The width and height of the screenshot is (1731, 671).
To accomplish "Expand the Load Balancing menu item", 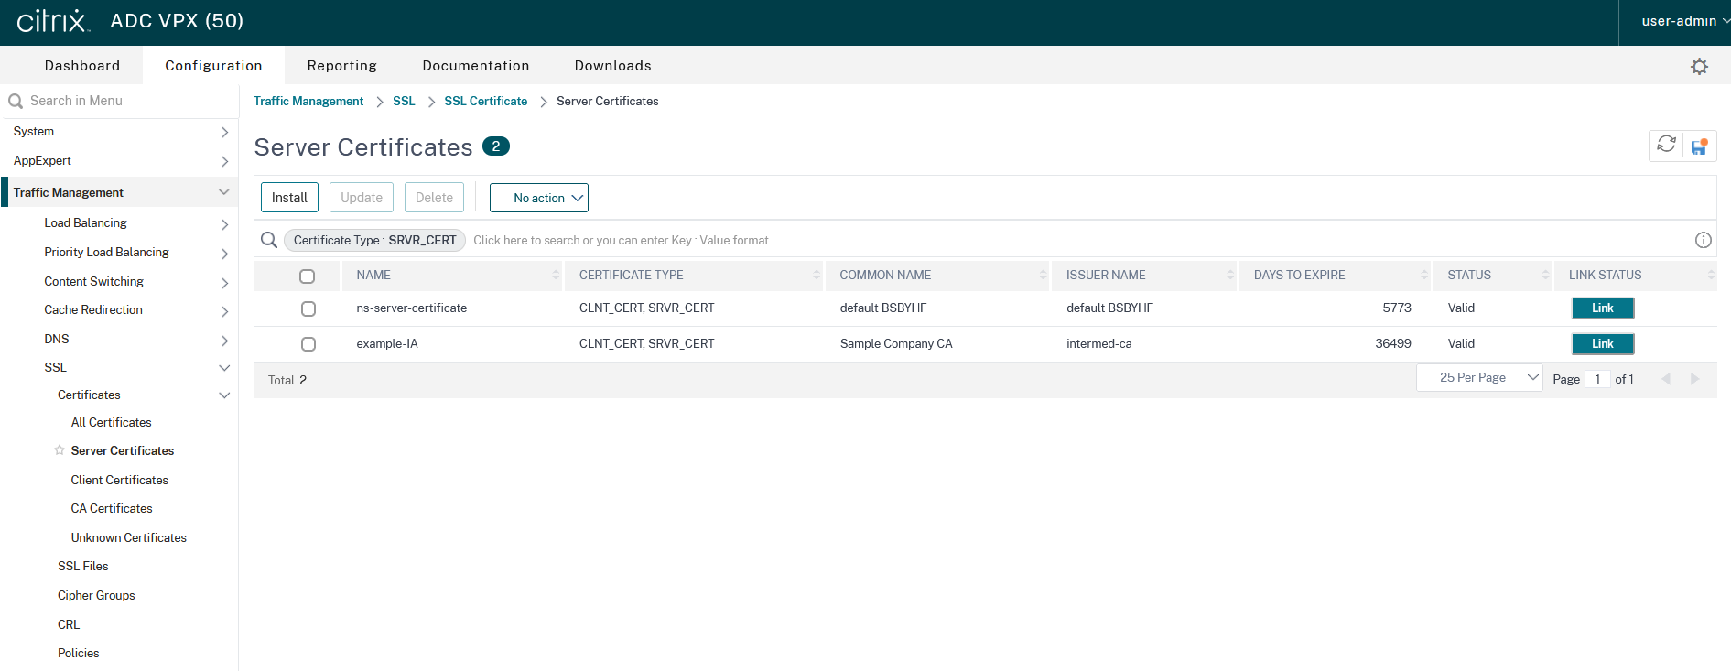I will tap(86, 223).
